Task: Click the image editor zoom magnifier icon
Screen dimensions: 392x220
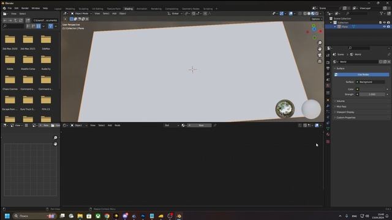Action: point(56,137)
